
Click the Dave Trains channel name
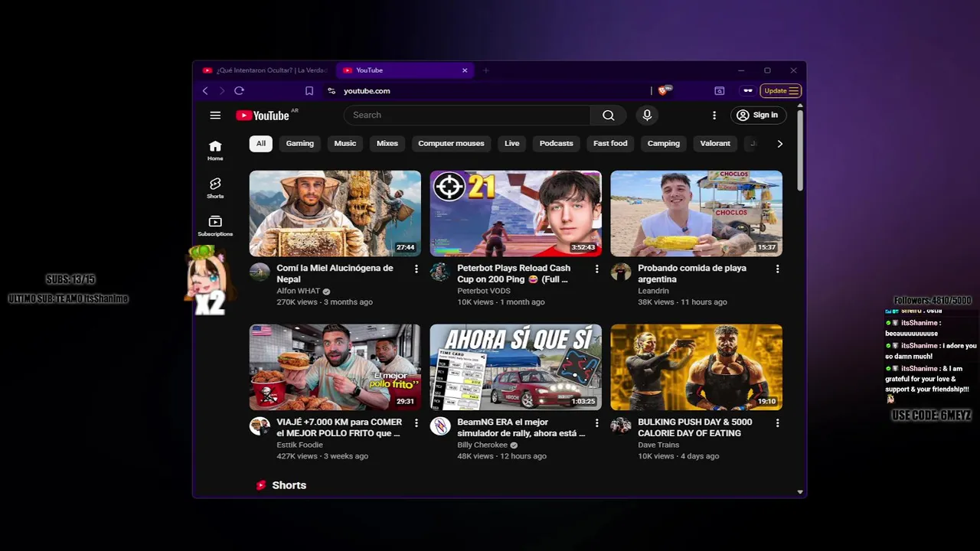point(658,445)
